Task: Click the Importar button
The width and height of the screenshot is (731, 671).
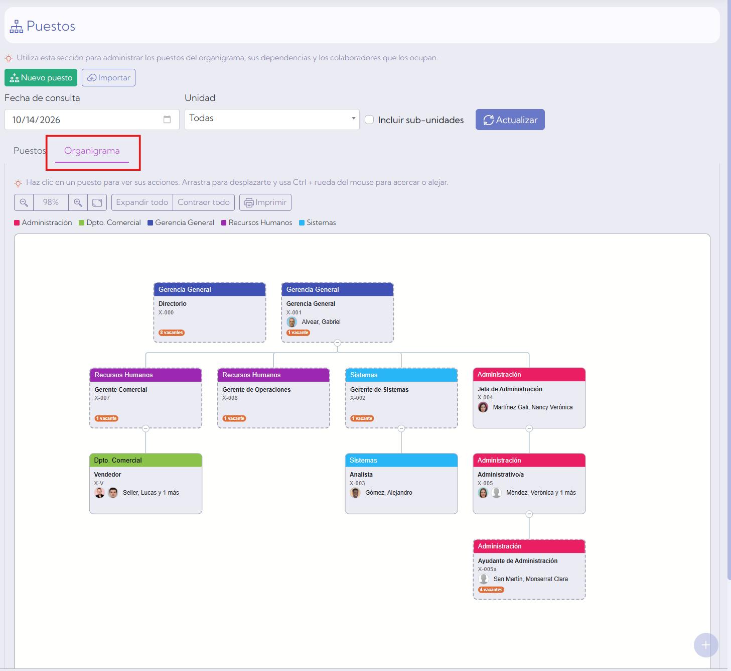Action: (108, 77)
